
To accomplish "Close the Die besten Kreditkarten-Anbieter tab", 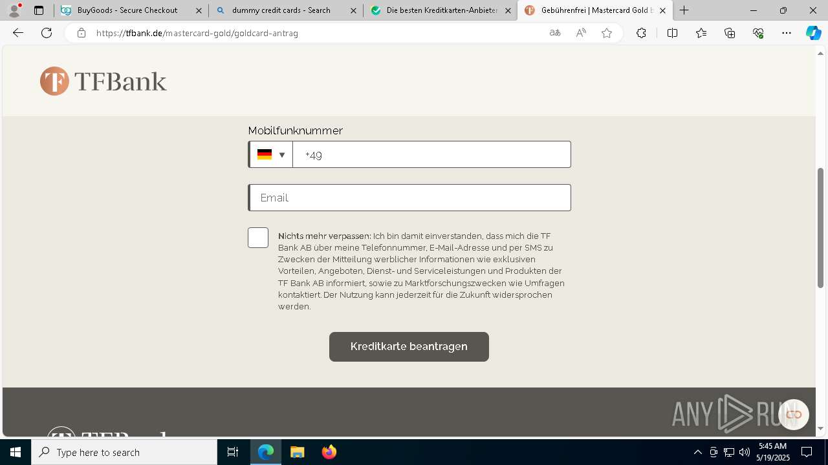I will pos(508,10).
